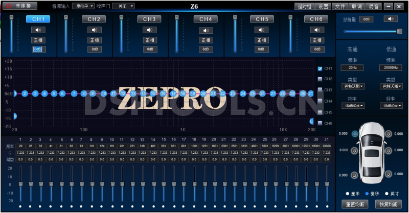
Task: Open the 混音 menu
Action: point(374,7)
